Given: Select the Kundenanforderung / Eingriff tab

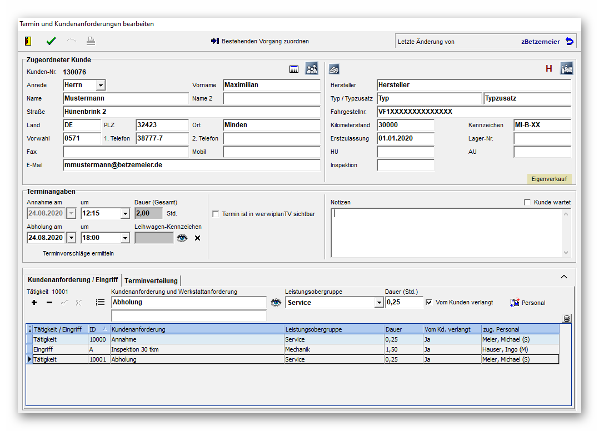Looking at the screenshot, I should coord(73,280).
